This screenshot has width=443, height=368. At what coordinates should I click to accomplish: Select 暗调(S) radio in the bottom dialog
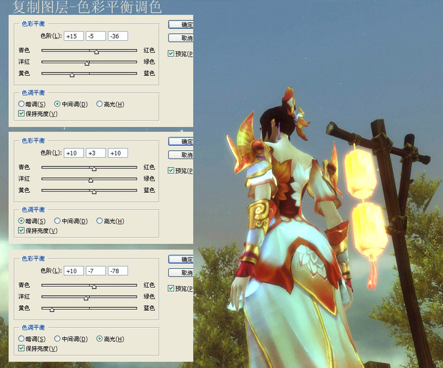[x=21, y=338]
